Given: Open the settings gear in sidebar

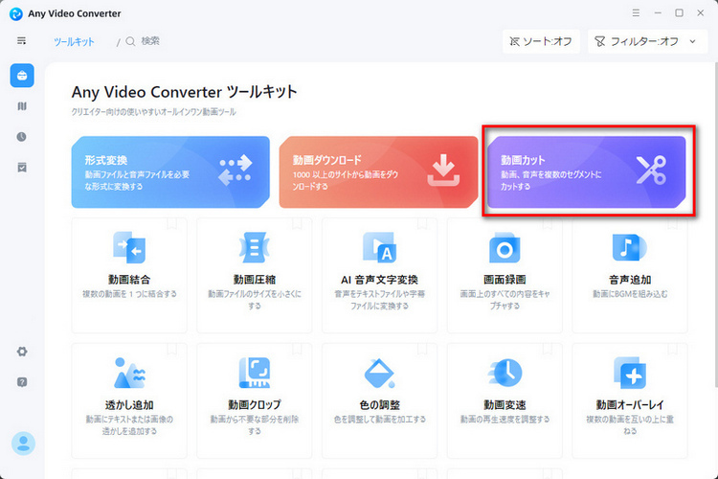Looking at the screenshot, I should click(22, 352).
